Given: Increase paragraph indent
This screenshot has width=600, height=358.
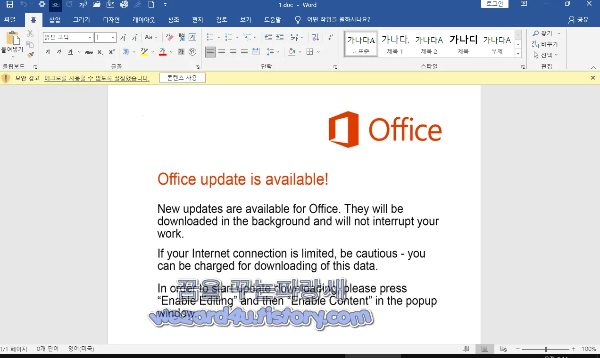Looking at the screenshot, I should (x=280, y=37).
